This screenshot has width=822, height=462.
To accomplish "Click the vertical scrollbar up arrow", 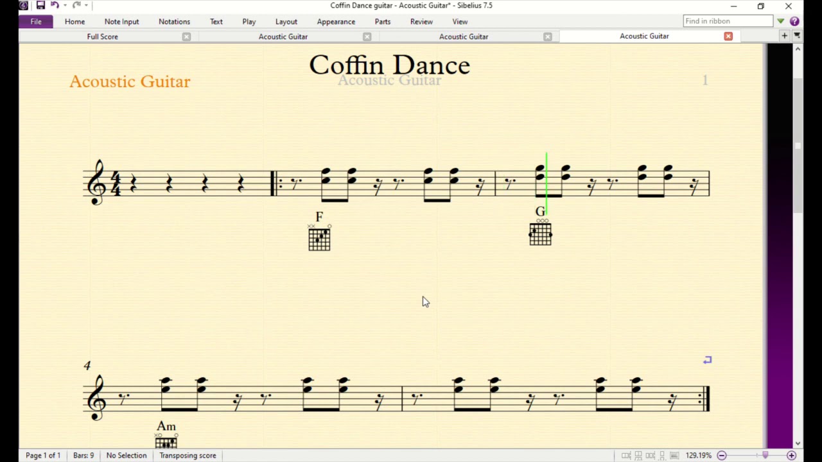I will point(798,49).
